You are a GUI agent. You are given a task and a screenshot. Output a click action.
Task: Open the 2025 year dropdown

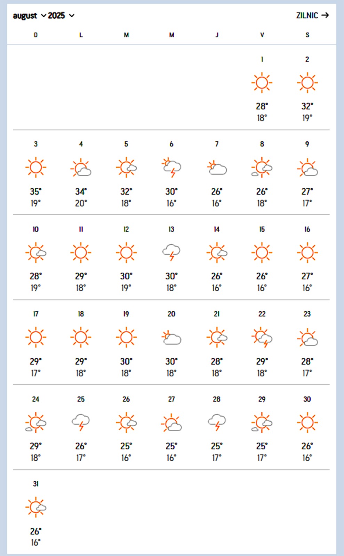point(61,16)
